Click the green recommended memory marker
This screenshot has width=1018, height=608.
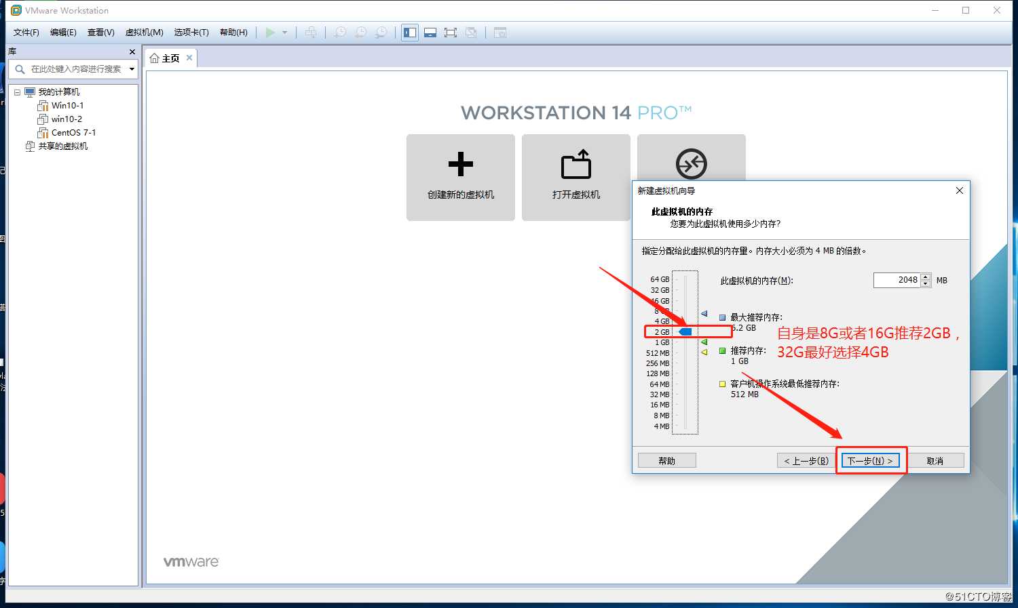704,342
